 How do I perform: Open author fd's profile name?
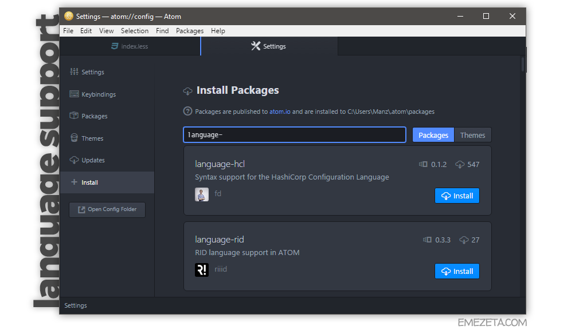pyautogui.click(x=218, y=193)
